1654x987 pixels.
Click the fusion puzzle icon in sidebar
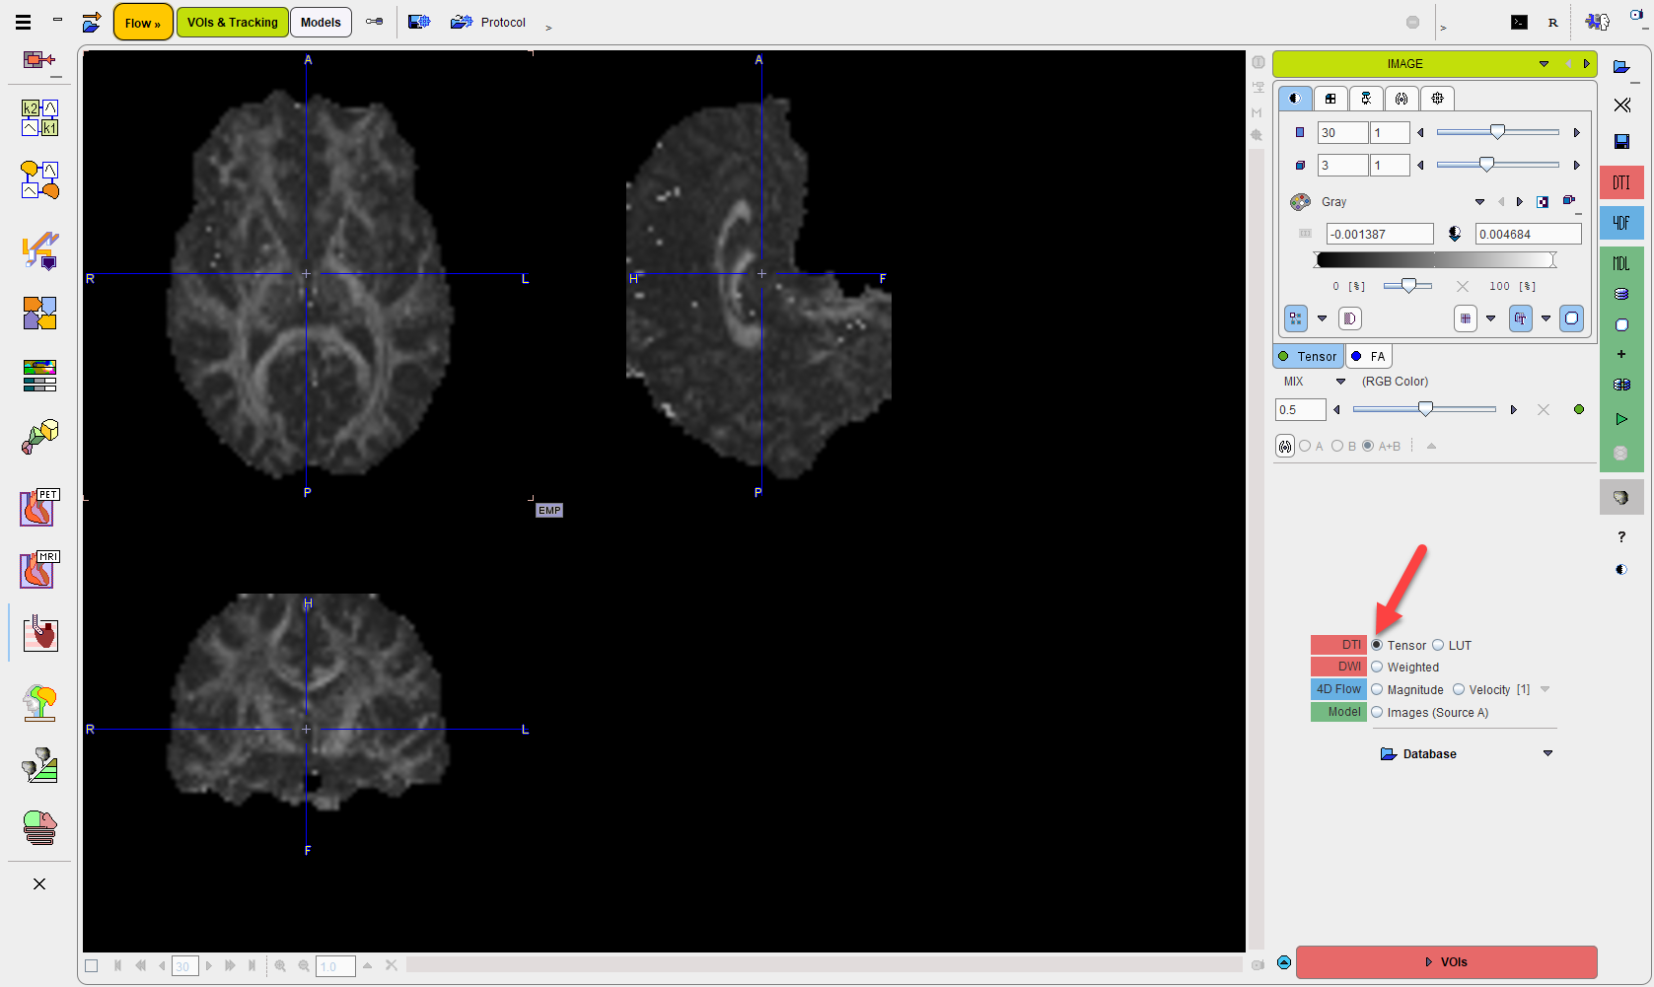click(39, 314)
